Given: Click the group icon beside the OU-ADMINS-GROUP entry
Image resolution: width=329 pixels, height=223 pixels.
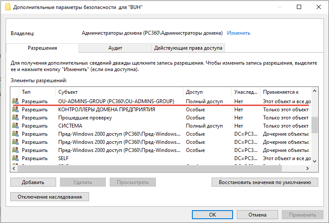Looking at the screenshot, I should point(15,101).
